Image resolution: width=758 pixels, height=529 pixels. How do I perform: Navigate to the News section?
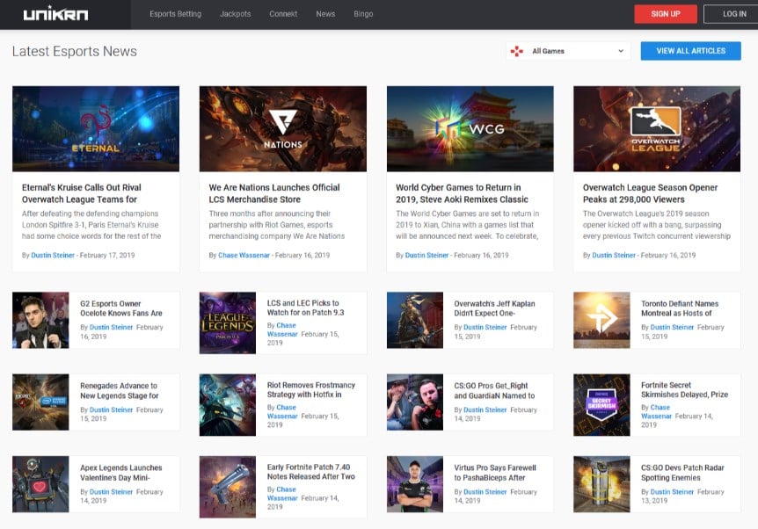(x=325, y=14)
